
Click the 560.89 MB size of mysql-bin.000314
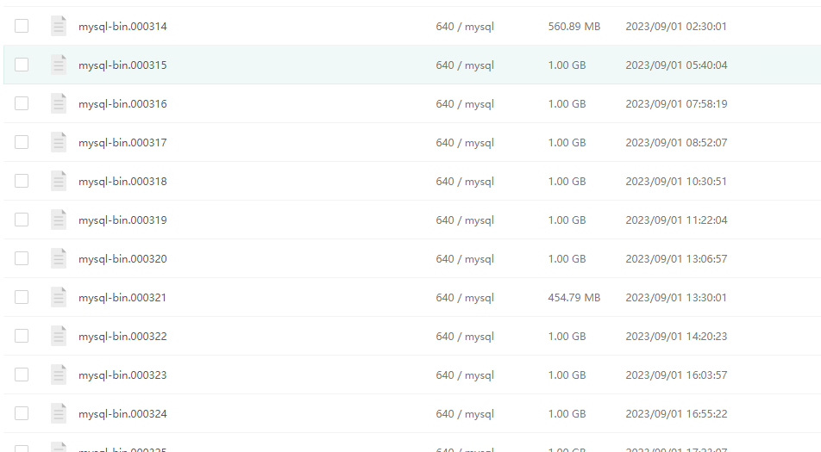coord(573,27)
